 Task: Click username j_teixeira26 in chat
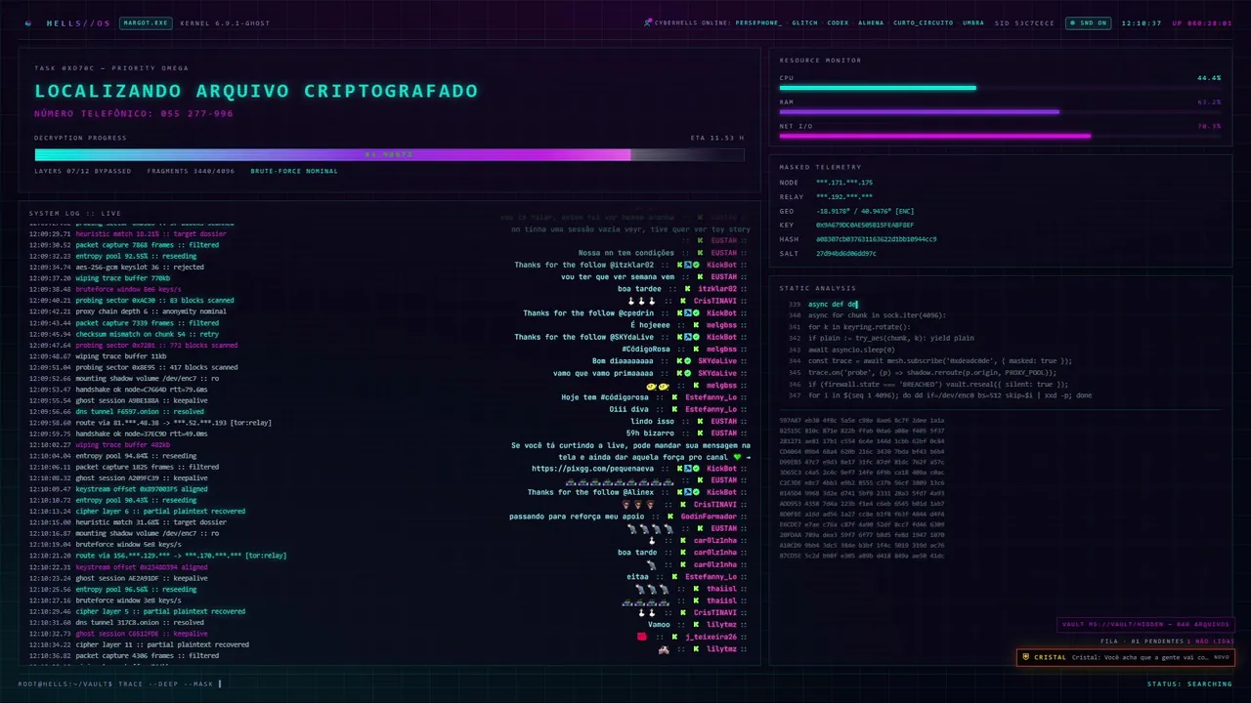tap(711, 637)
